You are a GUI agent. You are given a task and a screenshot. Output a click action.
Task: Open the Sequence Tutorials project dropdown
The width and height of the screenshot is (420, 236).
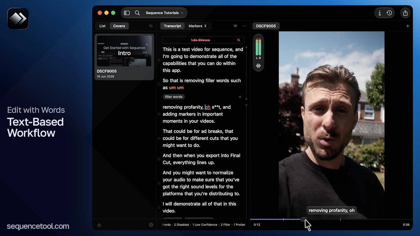click(x=164, y=13)
